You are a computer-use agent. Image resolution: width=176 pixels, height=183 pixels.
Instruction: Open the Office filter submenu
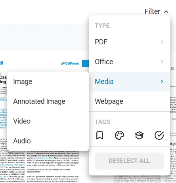129,62
